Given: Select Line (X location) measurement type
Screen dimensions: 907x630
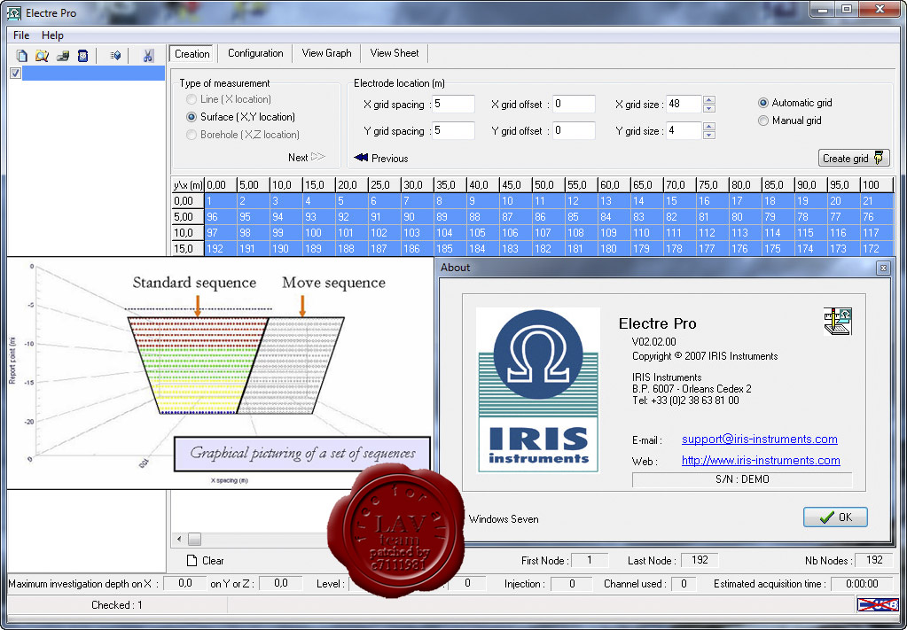Looking at the screenshot, I should [x=192, y=99].
